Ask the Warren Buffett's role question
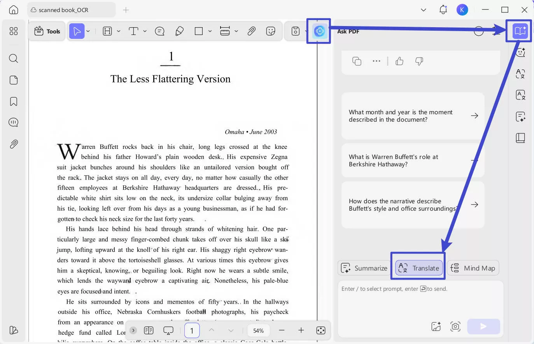Screen dimensions: 534x344 click(x=413, y=161)
